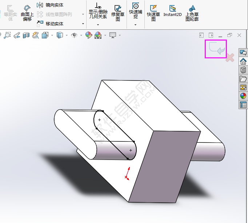
Task: Open dropdown next to 线性草图阵列
Action: pos(83,15)
